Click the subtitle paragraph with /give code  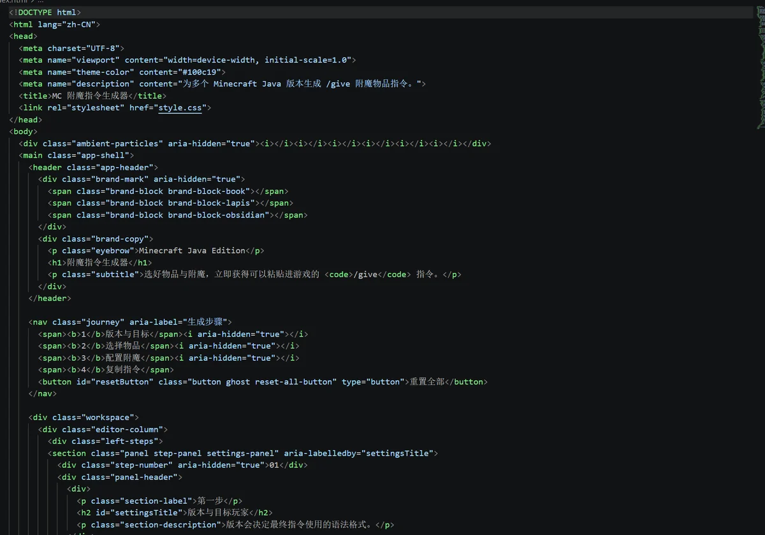(x=254, y=274)
